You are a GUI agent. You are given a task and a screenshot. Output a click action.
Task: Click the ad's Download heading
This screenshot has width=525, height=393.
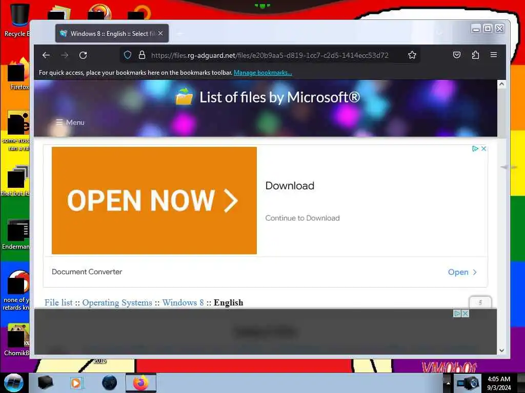tap(290, 186)
